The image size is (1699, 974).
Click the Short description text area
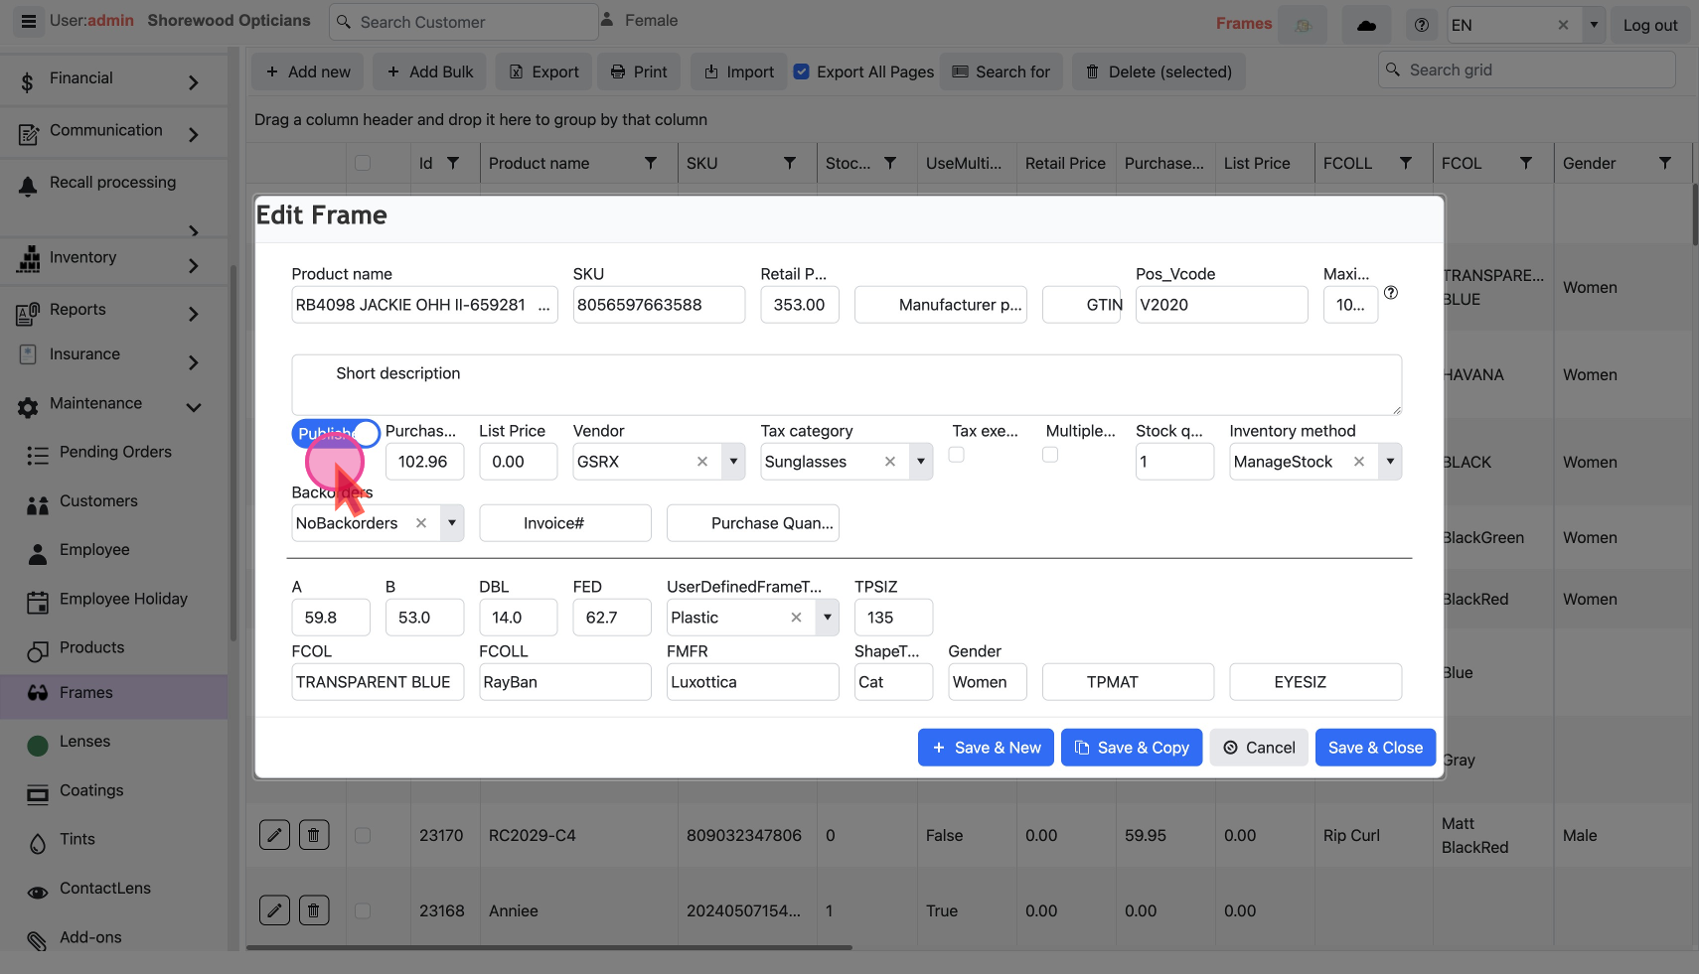846,385
